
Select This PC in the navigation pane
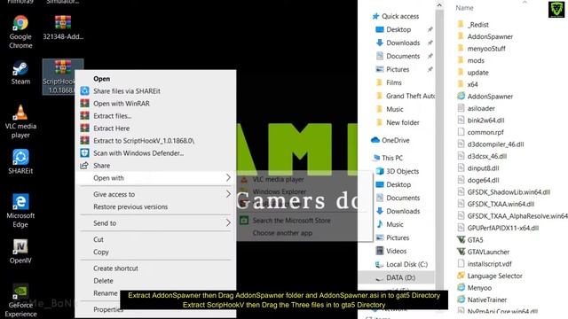[392, 158]
